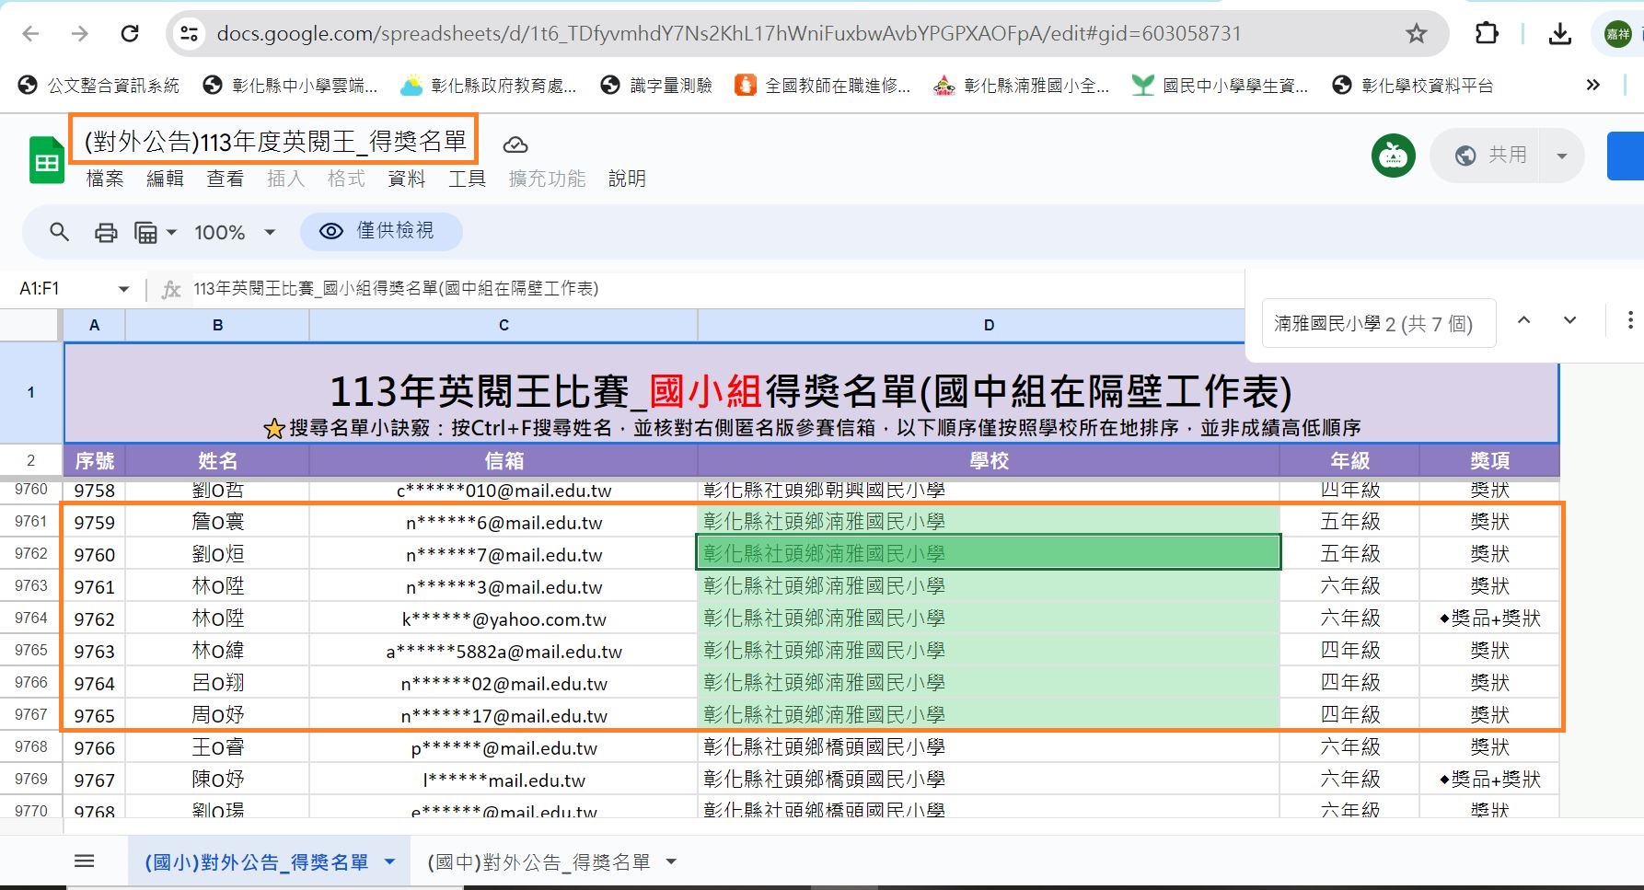Click the find-in-sheet search input field
Viewport: 1644px width, 890px height.
[x=1372, y=323]
